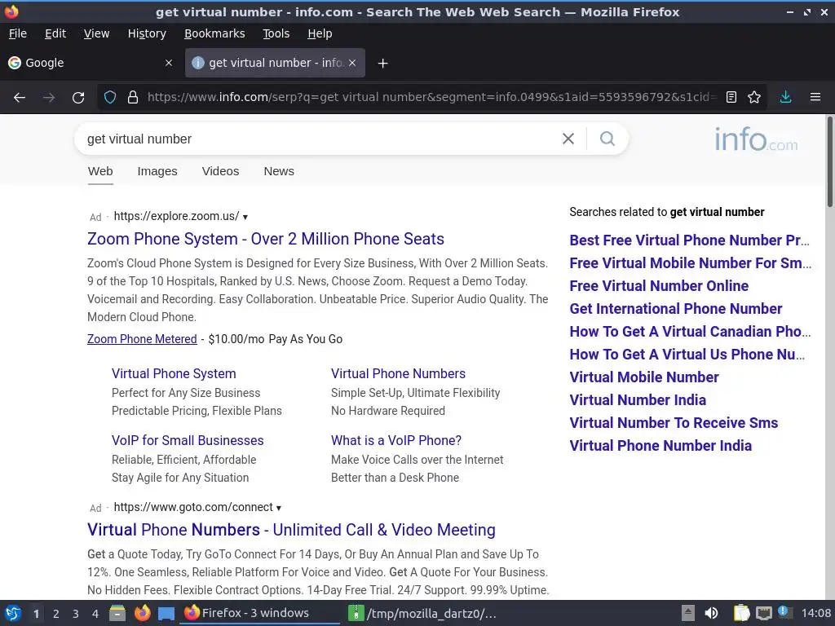Screen dimensions: 835x626
Task: Open a new tab
Action: 382,64
